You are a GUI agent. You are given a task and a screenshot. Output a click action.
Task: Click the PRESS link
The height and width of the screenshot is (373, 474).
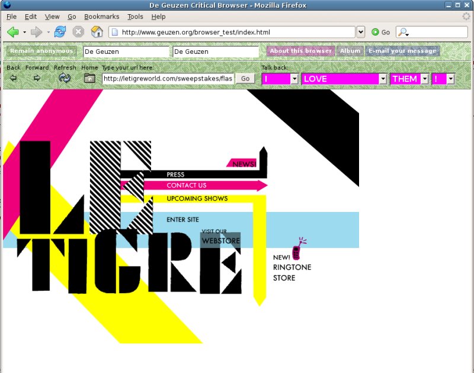click(175, 175)
